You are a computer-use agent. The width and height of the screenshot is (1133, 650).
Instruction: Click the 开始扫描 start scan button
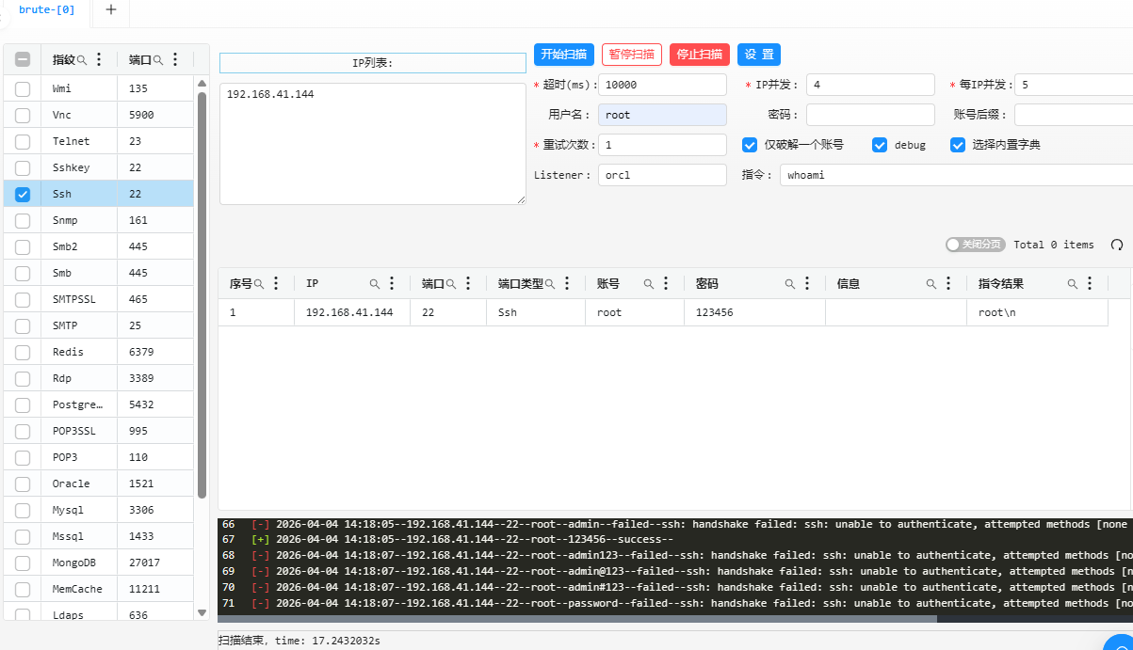pos(564,55)
